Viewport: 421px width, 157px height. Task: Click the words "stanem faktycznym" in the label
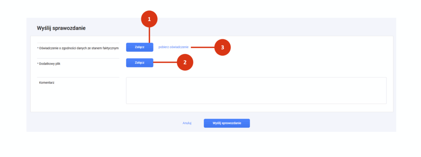(x=105, y=48)
